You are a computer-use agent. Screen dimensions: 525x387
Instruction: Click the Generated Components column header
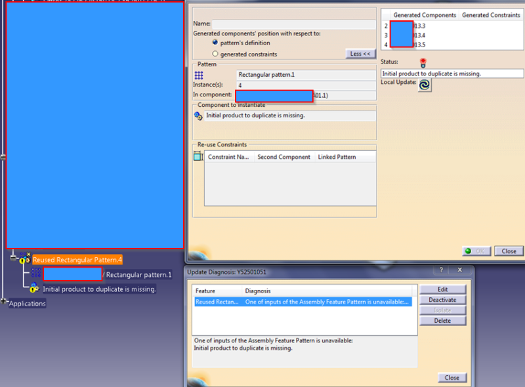(424, 15)
